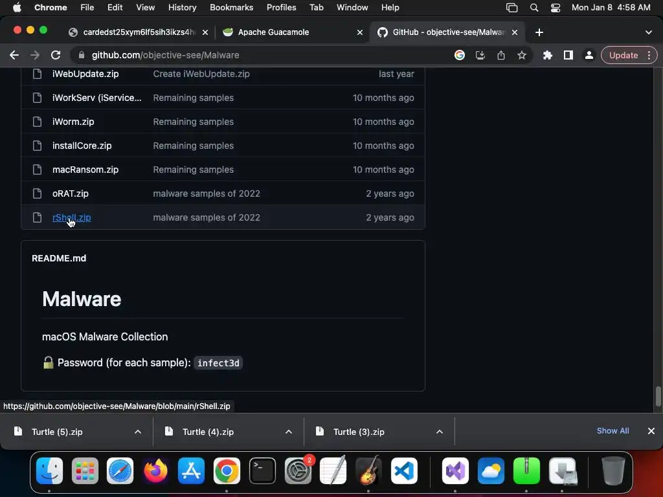
Task: Open Terminal from the Dock
Action: [x=262, y=471]
